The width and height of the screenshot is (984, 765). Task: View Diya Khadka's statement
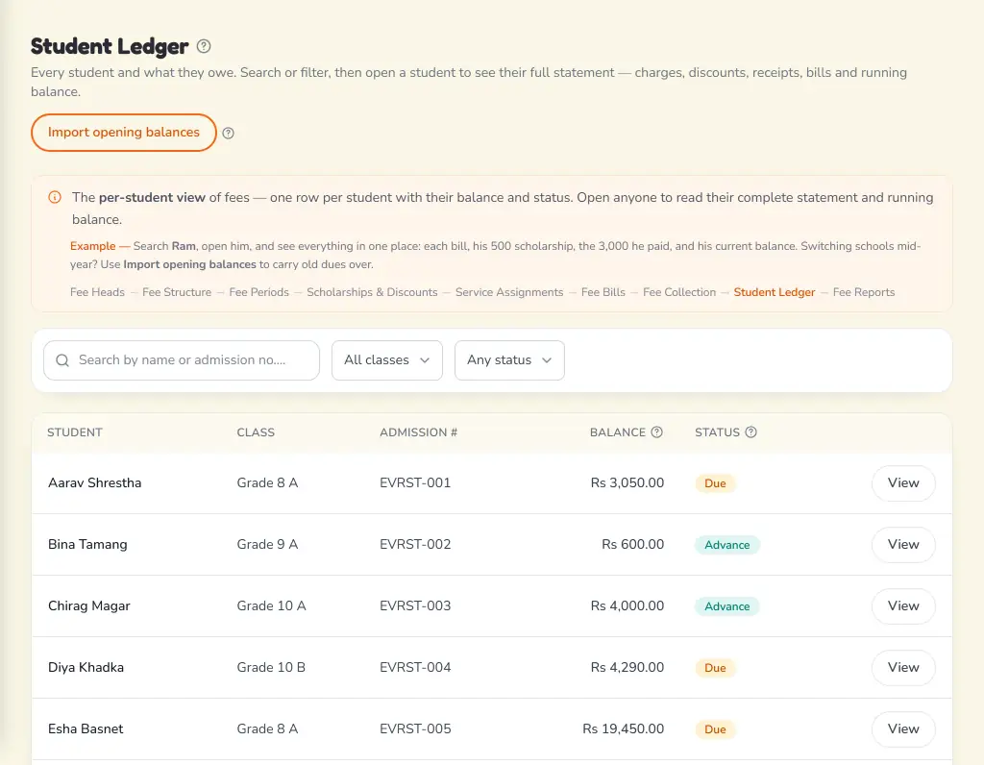point(903,668)
